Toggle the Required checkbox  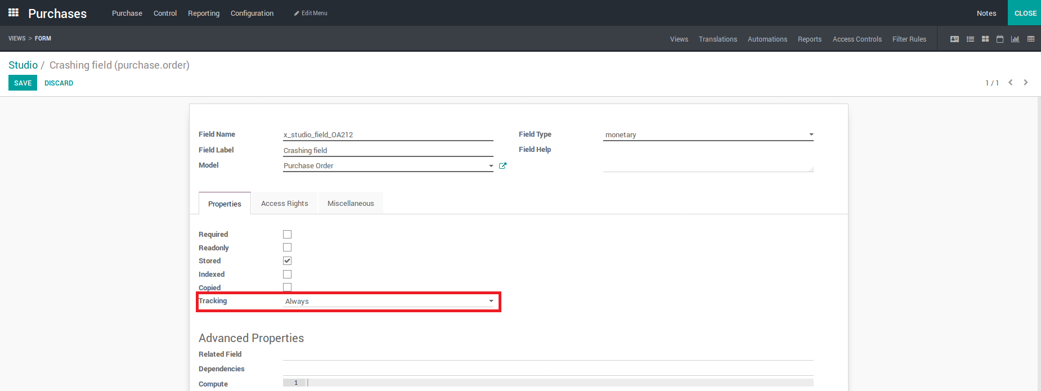click(x=287, y=234)
